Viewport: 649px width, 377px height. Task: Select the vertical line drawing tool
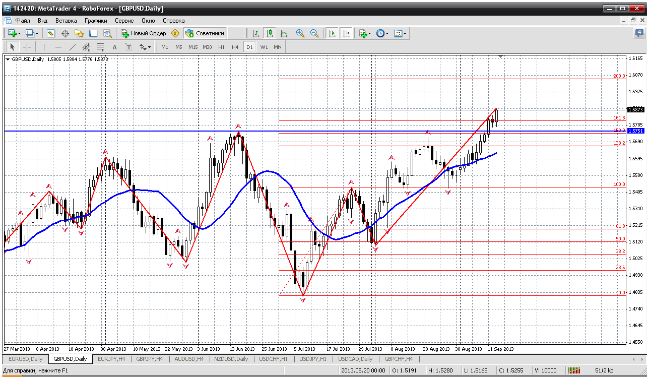pyautogui.click(x=44, y=47)
